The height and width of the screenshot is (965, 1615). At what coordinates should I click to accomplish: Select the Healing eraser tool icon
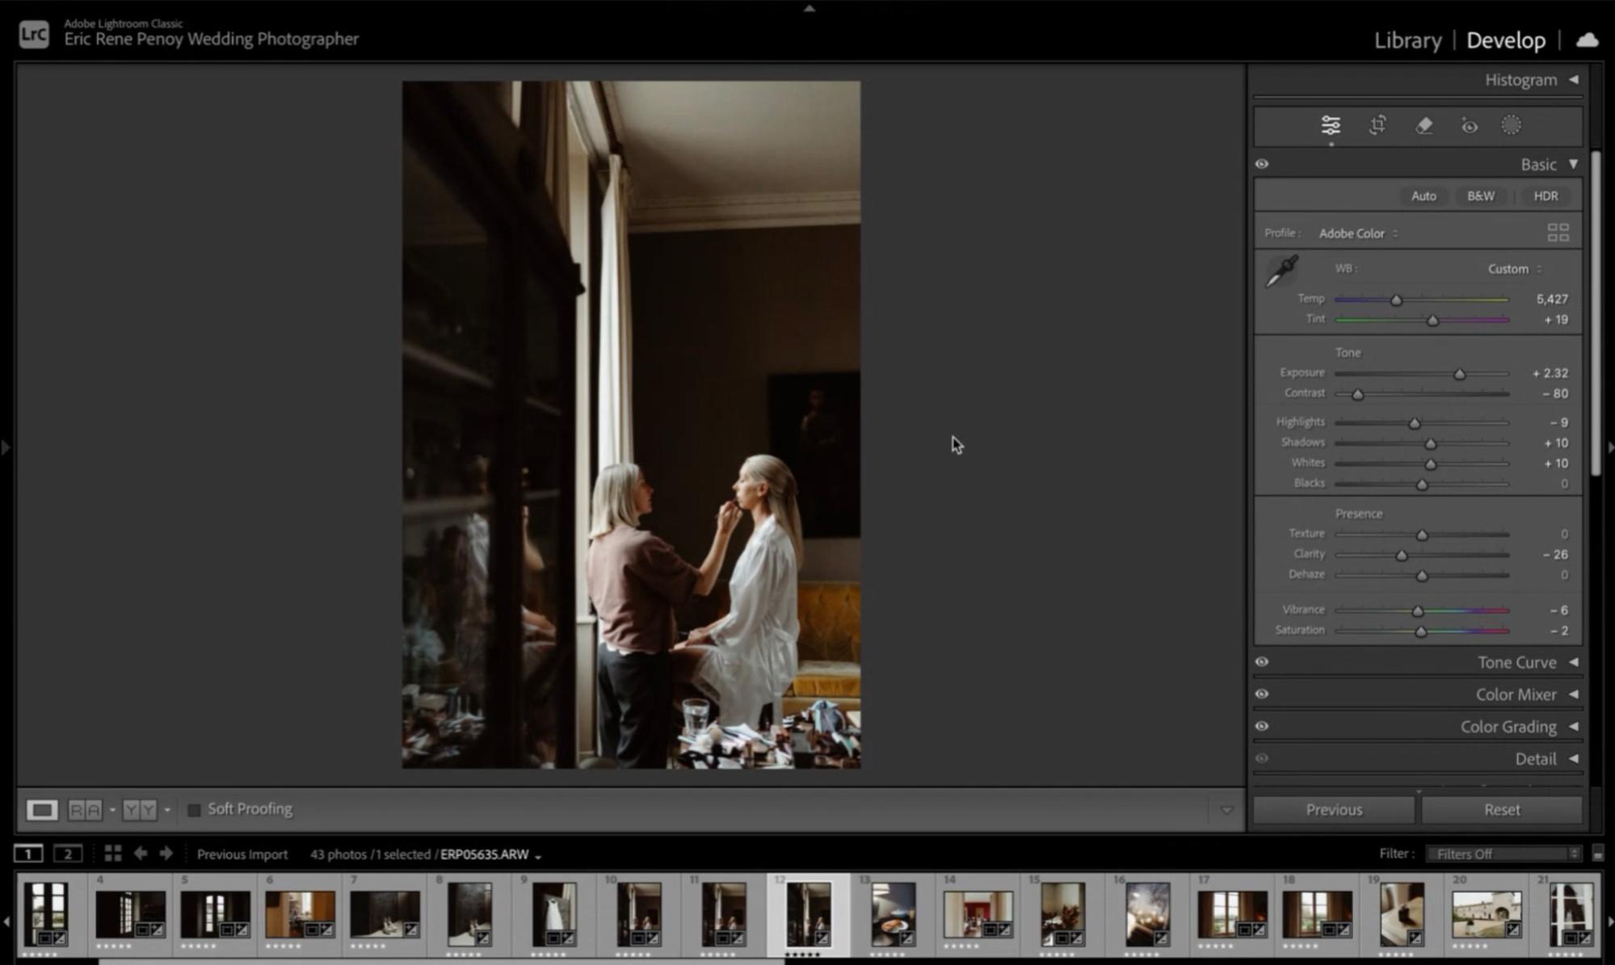tap(1424, 125)
